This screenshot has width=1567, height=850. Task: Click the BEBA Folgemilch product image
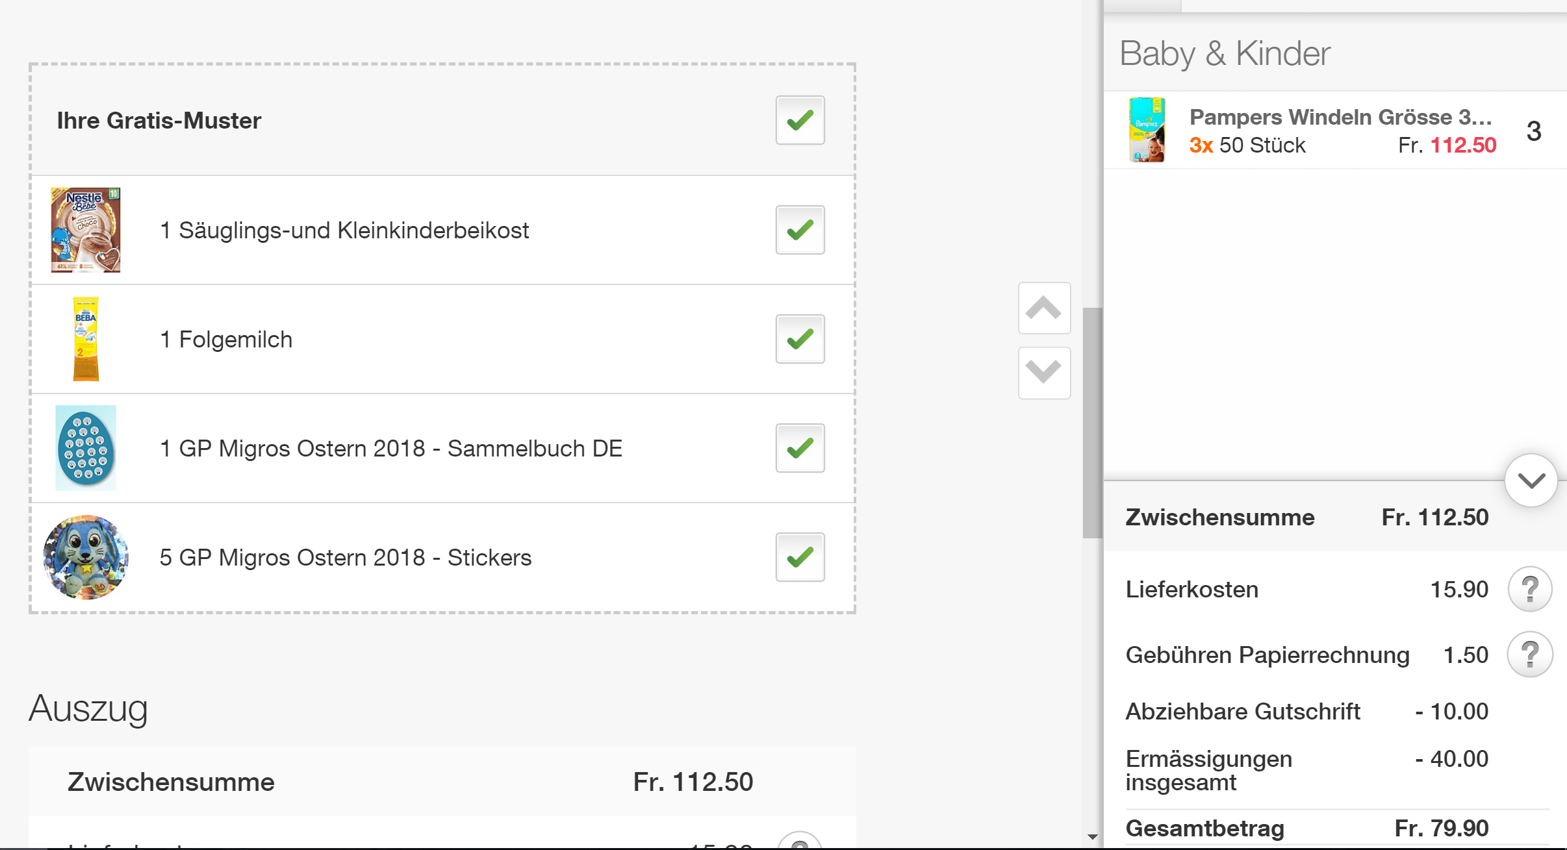click(x=86, y=339)
